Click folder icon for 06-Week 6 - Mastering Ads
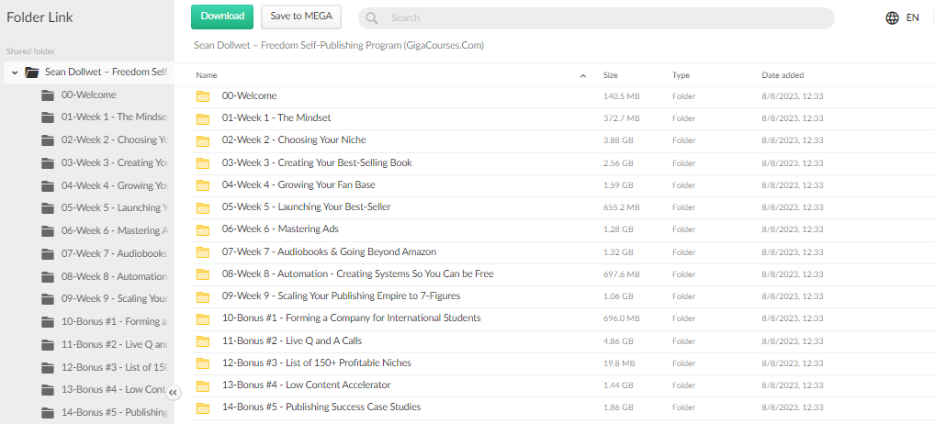This screenshot has width=935, height=424. pos(203,229)
